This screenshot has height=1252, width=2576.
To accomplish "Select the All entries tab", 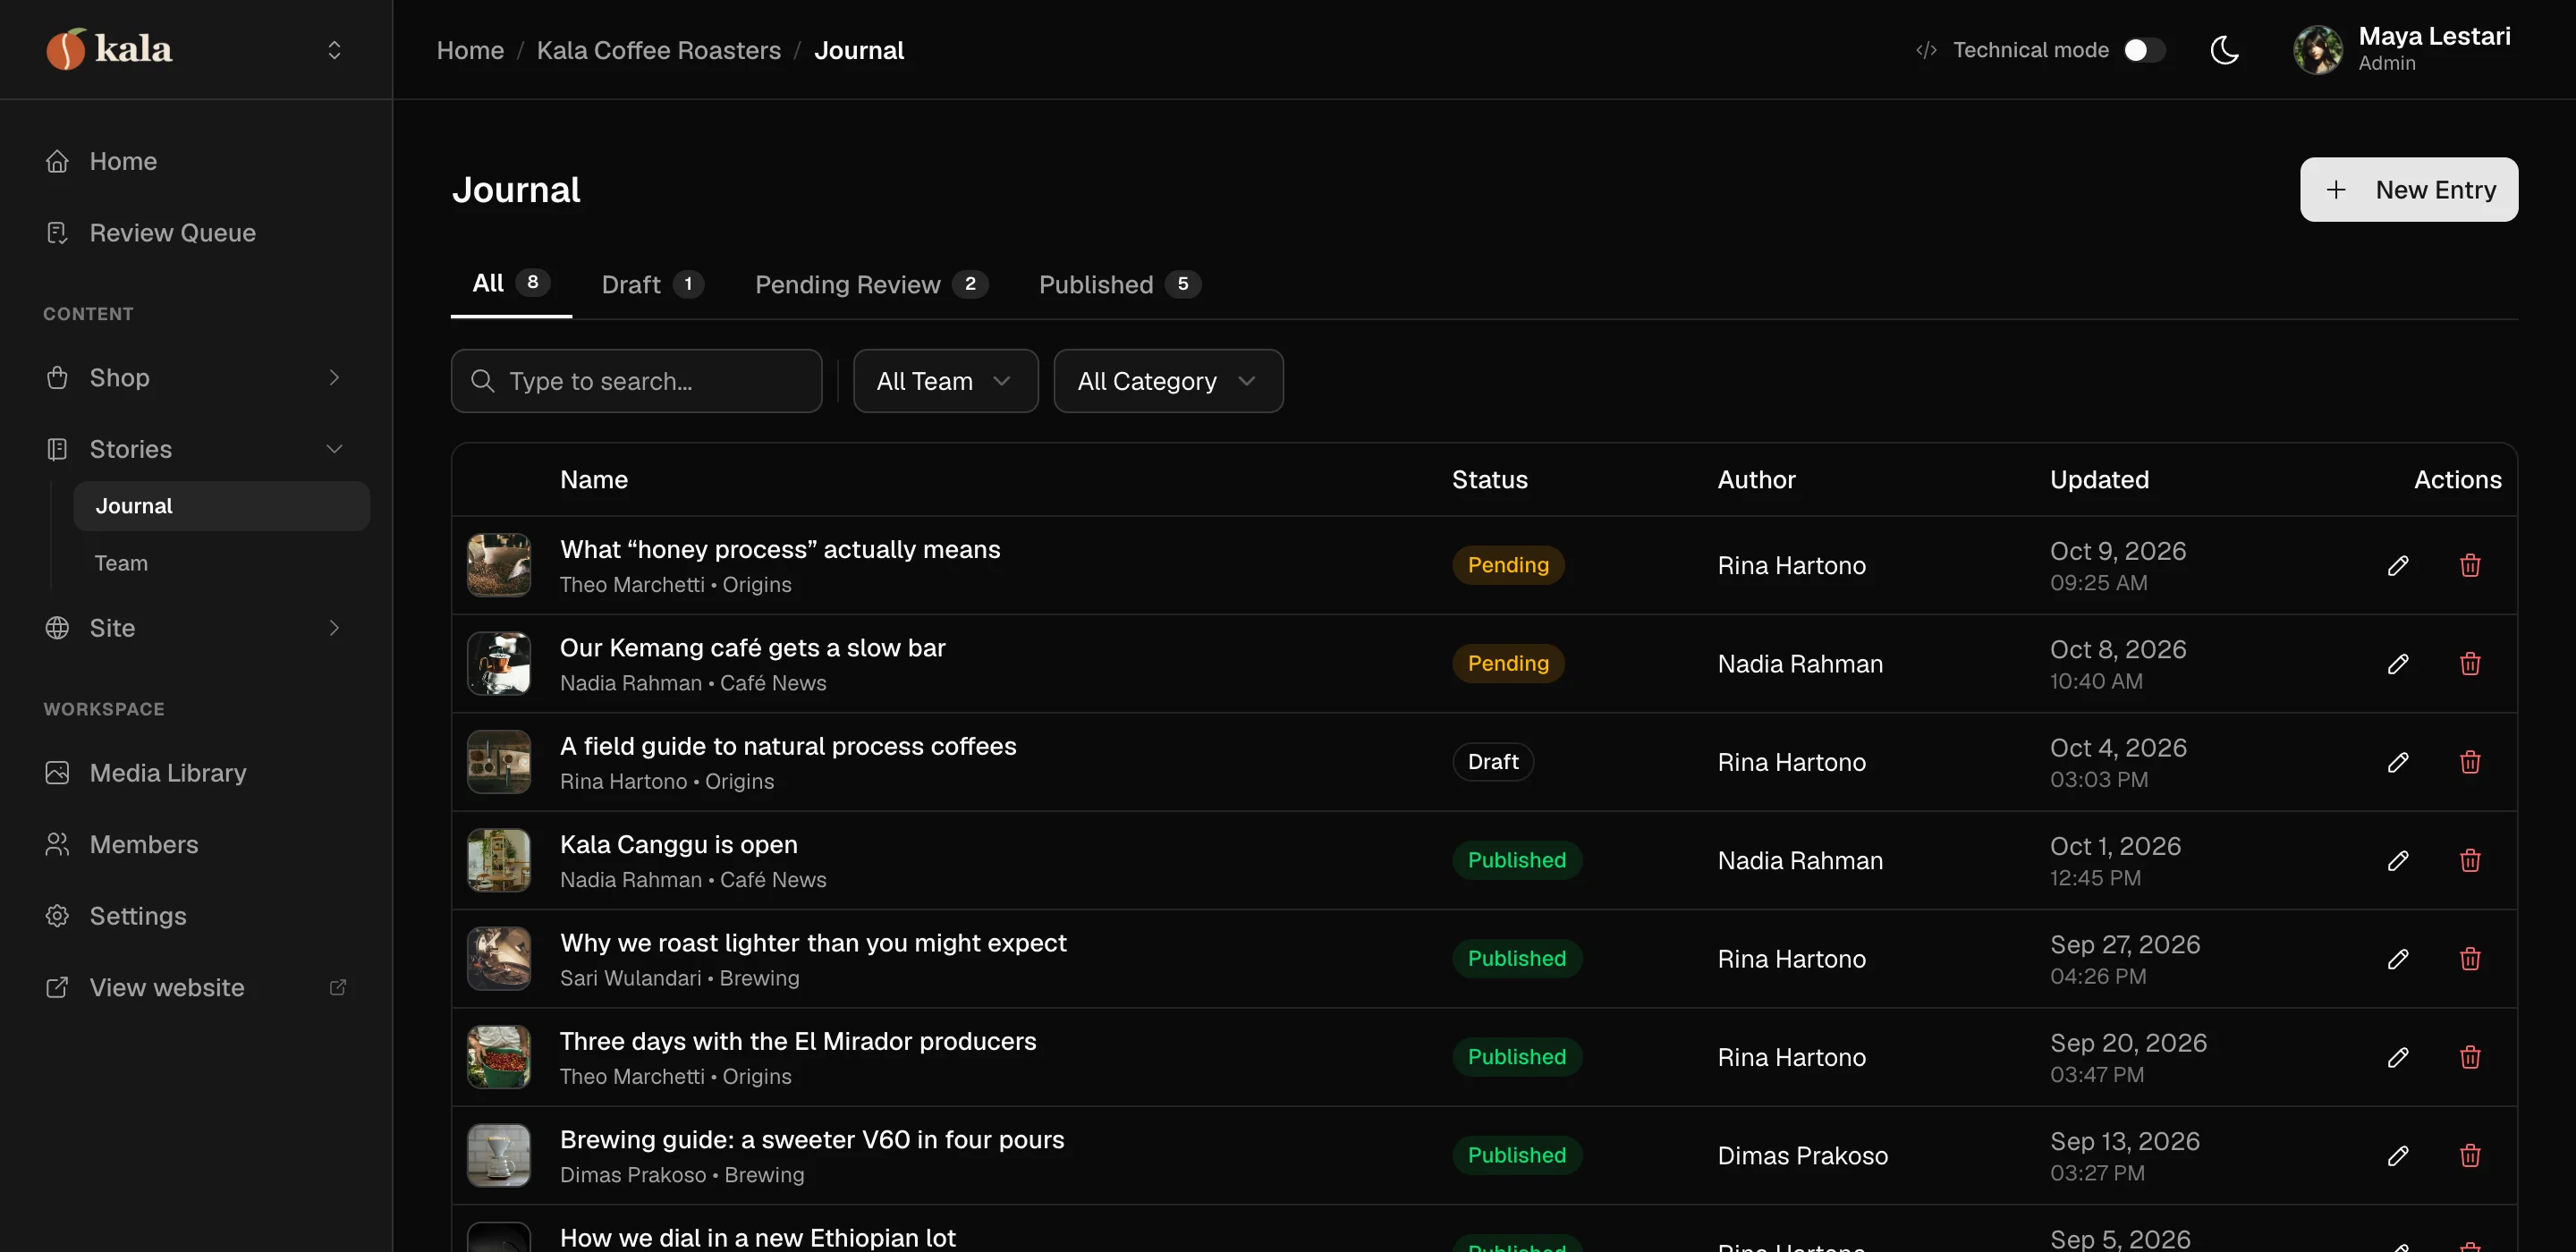I will [511, 284].
